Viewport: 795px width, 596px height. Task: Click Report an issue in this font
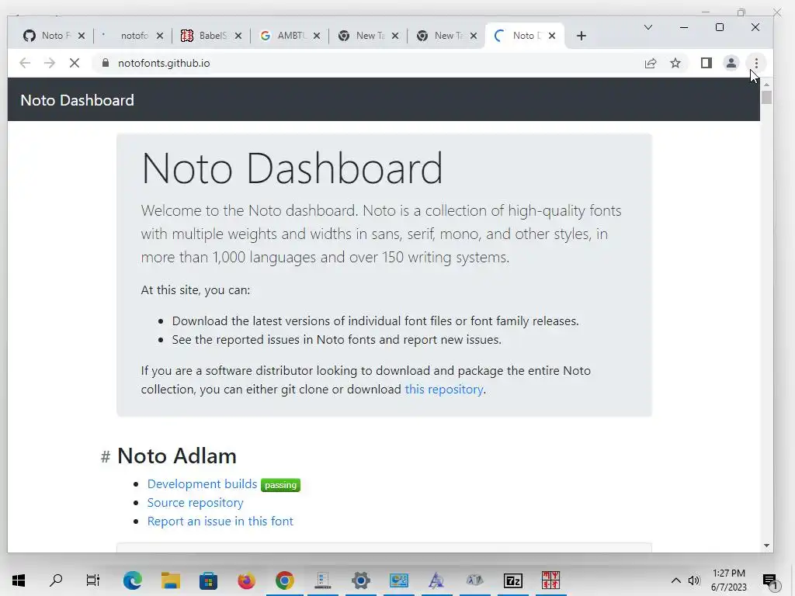pyautogui.click(x=220, y=521)
